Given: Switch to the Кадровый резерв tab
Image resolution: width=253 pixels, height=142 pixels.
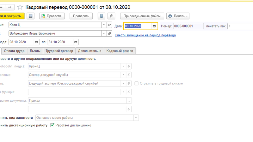Looking at the screenshot, I should [x=120, y=51].
